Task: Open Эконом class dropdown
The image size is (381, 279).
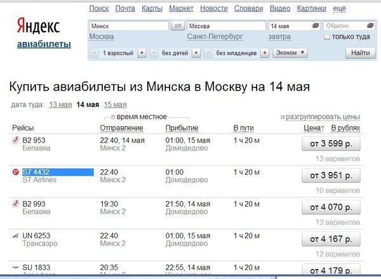Action: (290, 53)
